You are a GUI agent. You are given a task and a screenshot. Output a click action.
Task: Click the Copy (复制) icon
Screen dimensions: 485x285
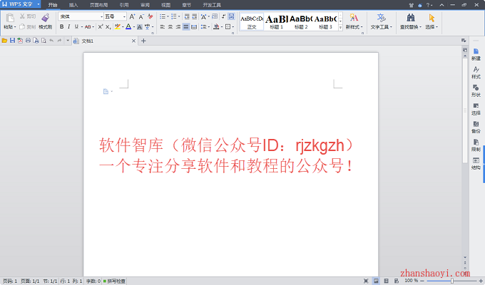(x=22, y=27)
